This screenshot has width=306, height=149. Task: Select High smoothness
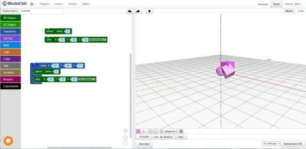click(x=176, y=137)
